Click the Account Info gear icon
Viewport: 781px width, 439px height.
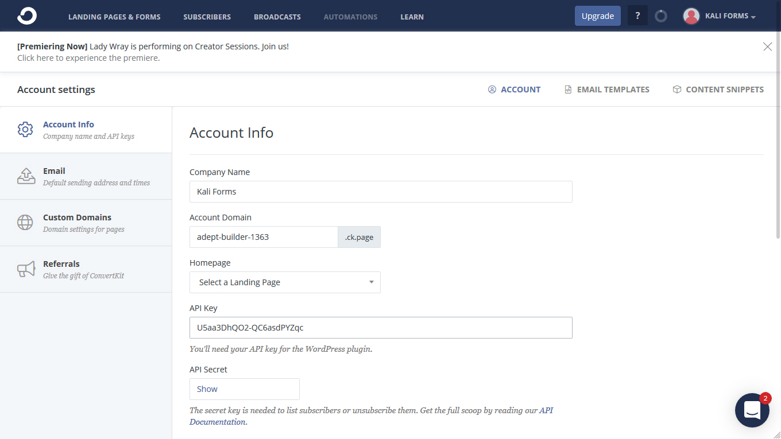click(x=25, y=130)
